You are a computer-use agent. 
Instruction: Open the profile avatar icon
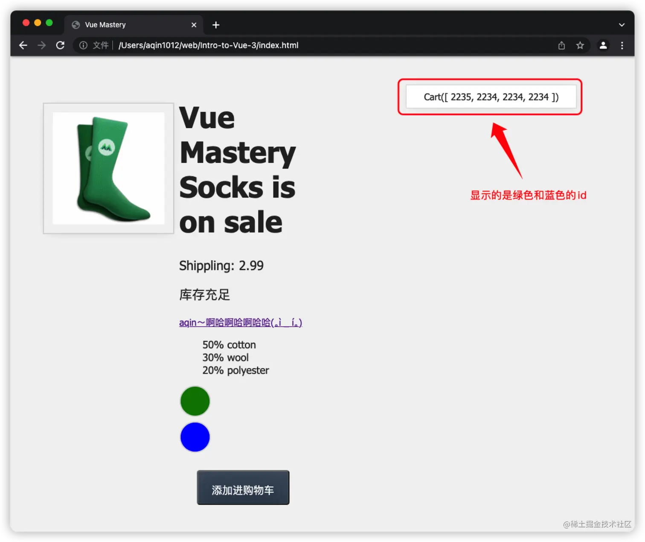(603, 45)
